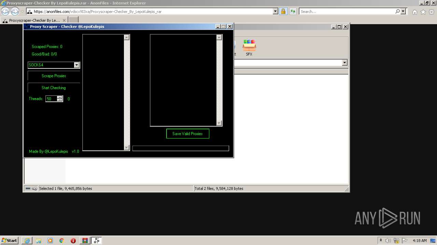437x245 pixels.
Task: Click Internet Explorer forward arrow button
Action: 15,11
